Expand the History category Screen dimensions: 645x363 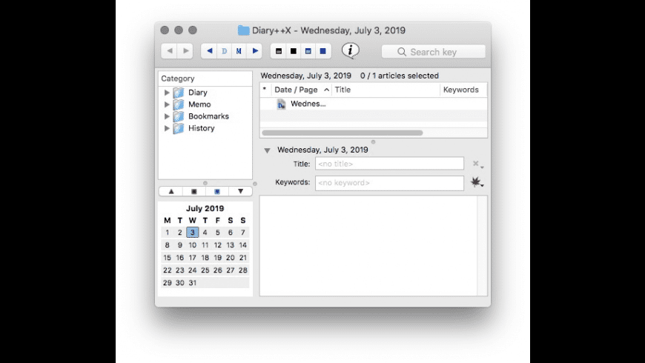[167, 128]
